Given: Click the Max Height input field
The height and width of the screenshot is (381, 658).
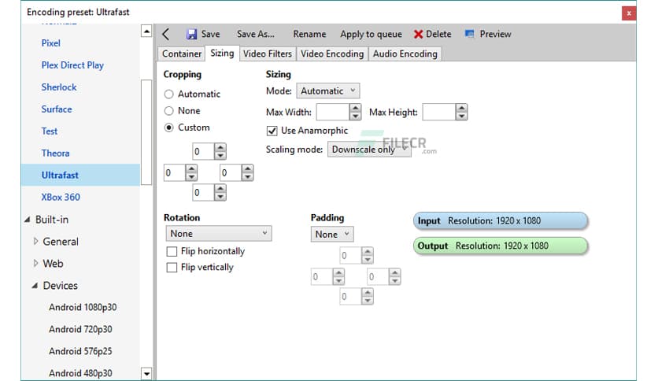Looking at the screenshot, I should coord(439,112).
